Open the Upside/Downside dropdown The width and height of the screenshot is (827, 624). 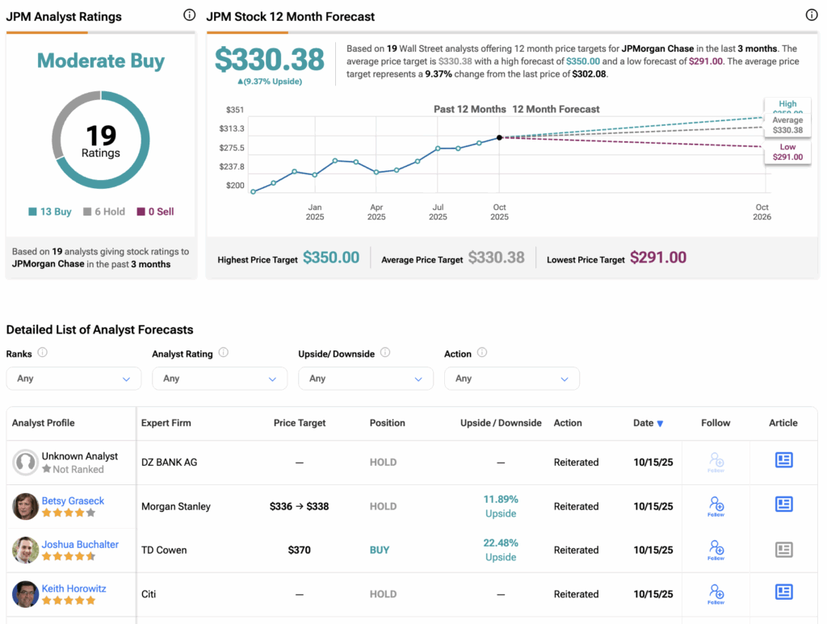click(365, 379)
